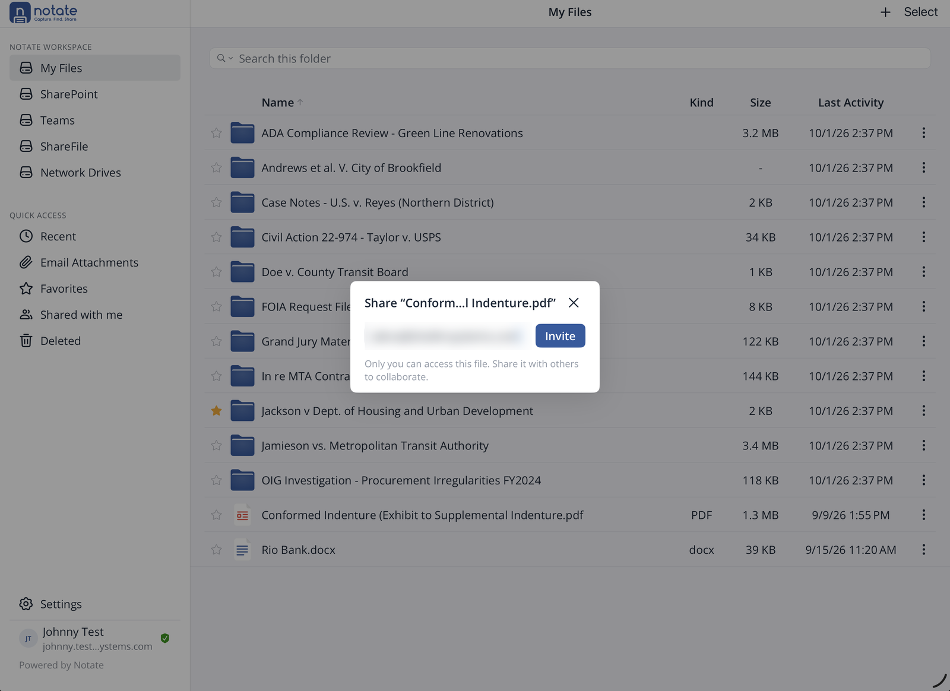Click the Search this folder field

pos(569,58)
